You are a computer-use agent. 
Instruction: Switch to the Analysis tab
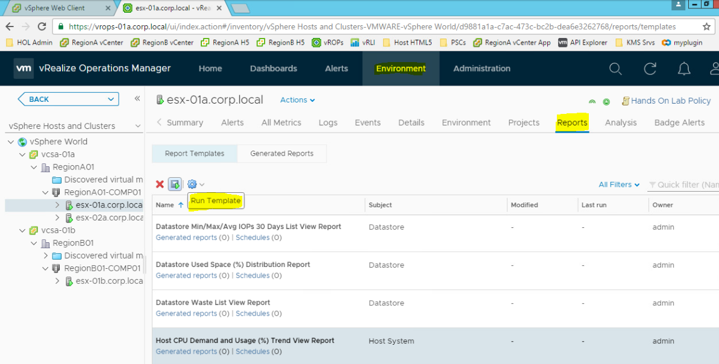[621, 122]
